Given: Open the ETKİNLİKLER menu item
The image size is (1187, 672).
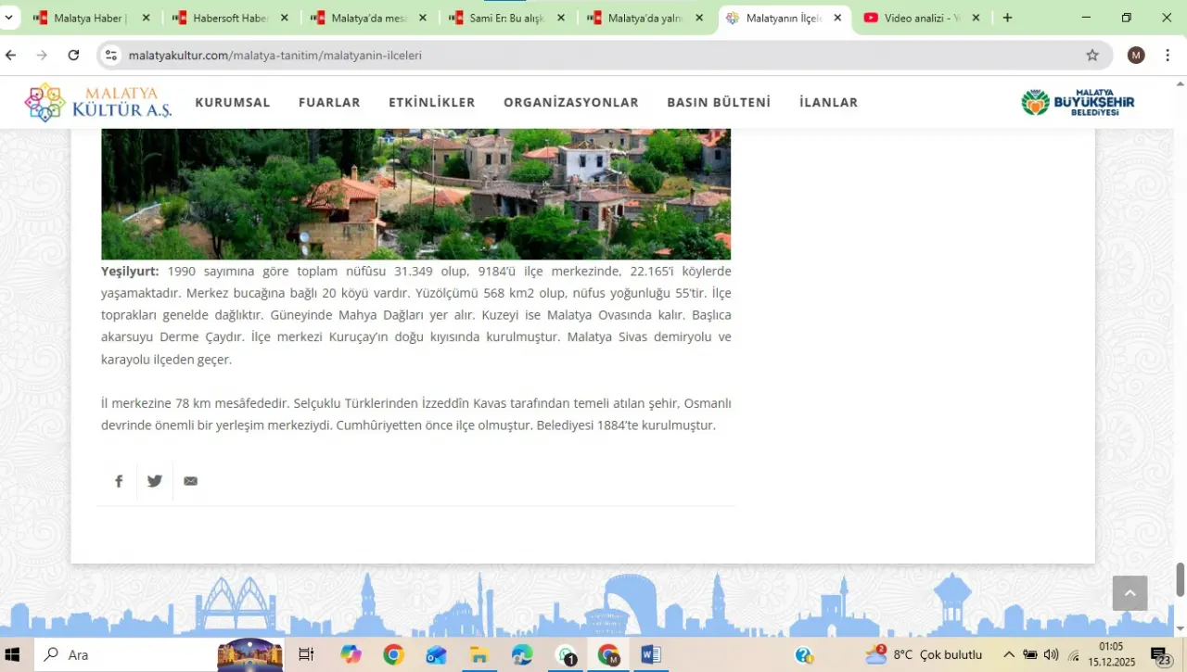Looking at the screenshot, I should 431,103.
